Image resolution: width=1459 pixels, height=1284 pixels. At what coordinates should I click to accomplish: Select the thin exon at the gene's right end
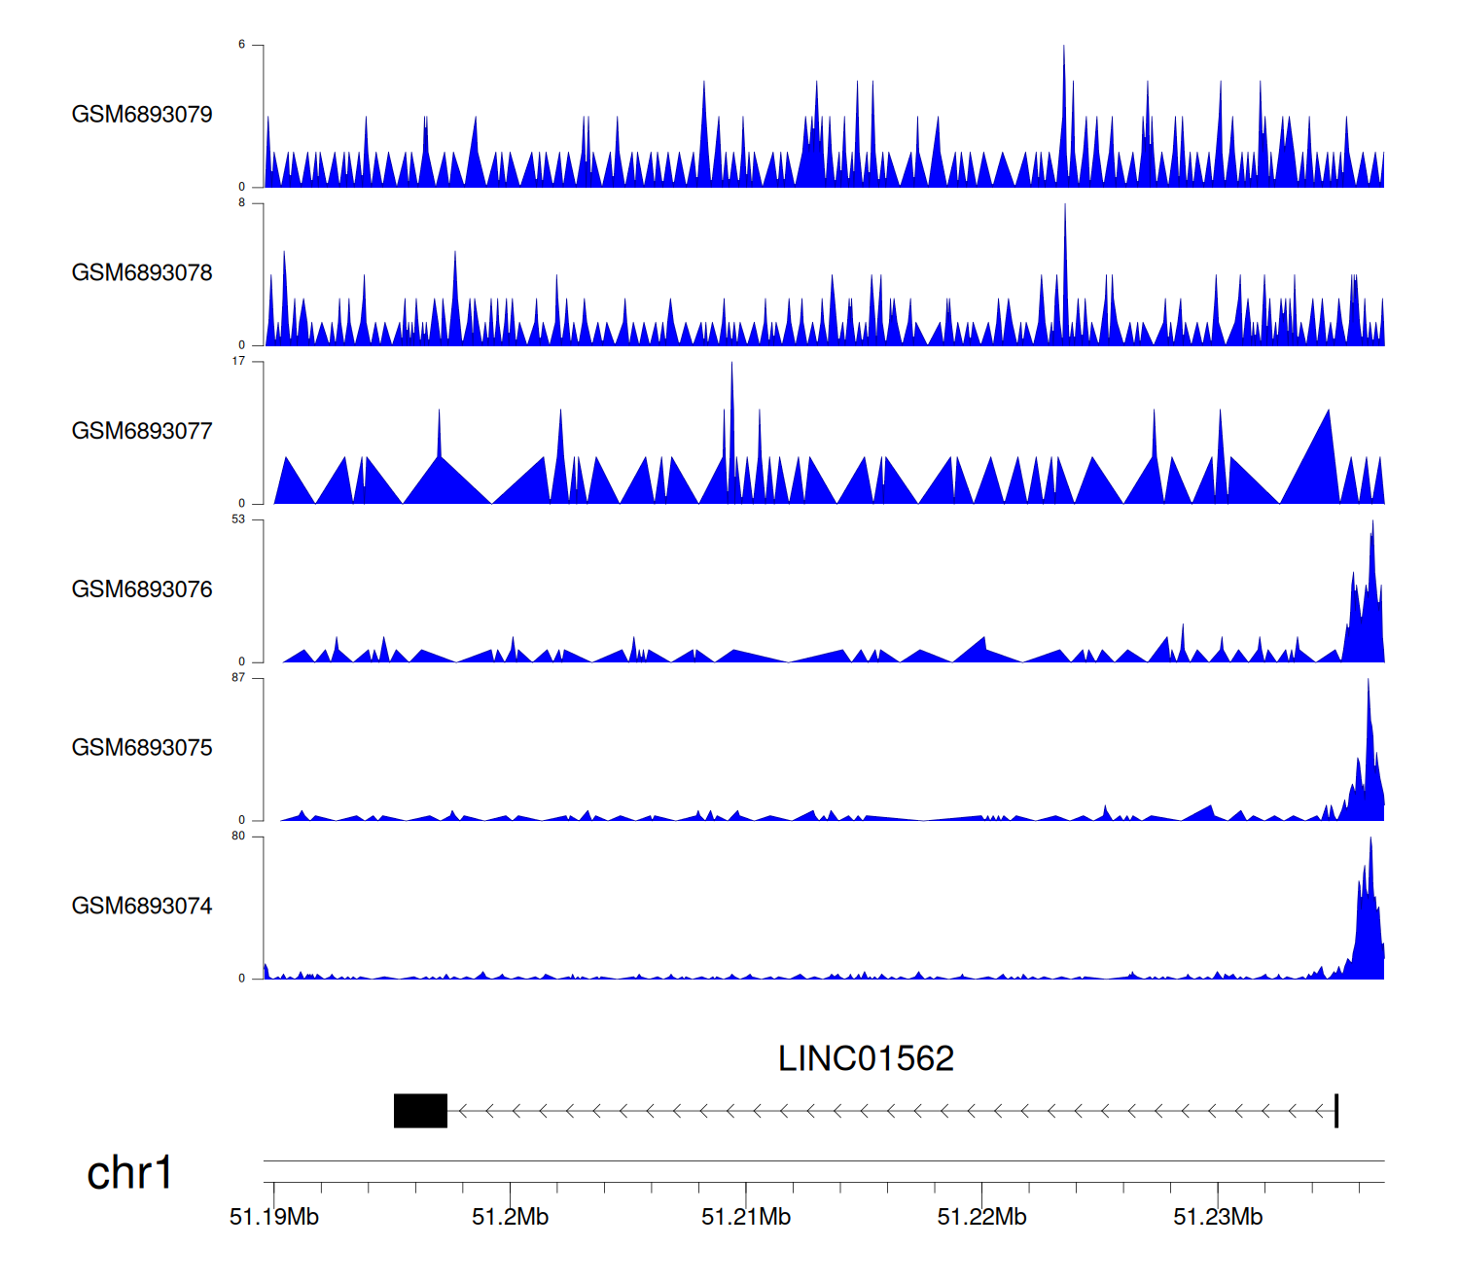(1336, 1111)
